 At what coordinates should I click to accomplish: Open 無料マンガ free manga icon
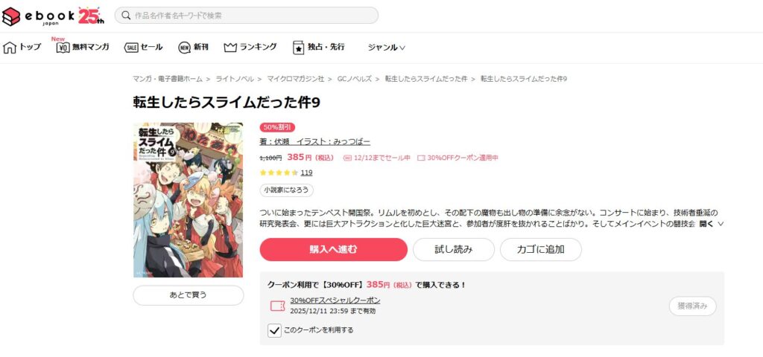click(x=63, y=48)
